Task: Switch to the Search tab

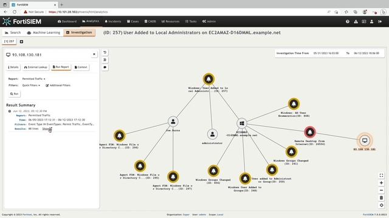Action: coord(13,33)
